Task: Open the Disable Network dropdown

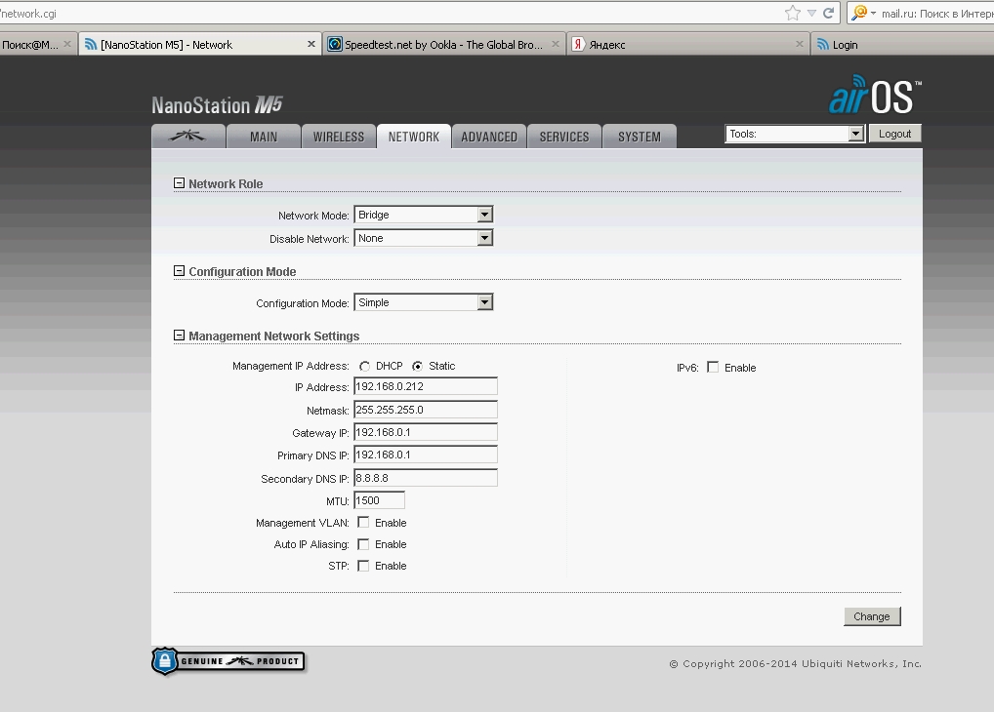Action: click(x=424, y=238)
